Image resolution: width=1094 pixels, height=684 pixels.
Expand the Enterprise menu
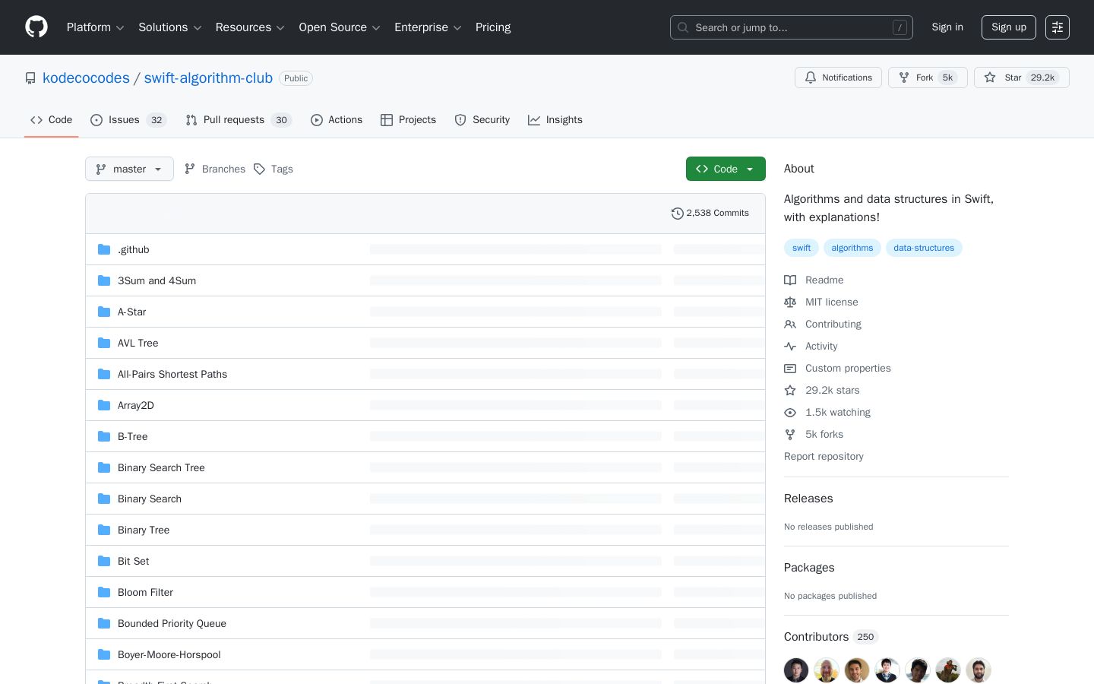(x=428, y=27)
